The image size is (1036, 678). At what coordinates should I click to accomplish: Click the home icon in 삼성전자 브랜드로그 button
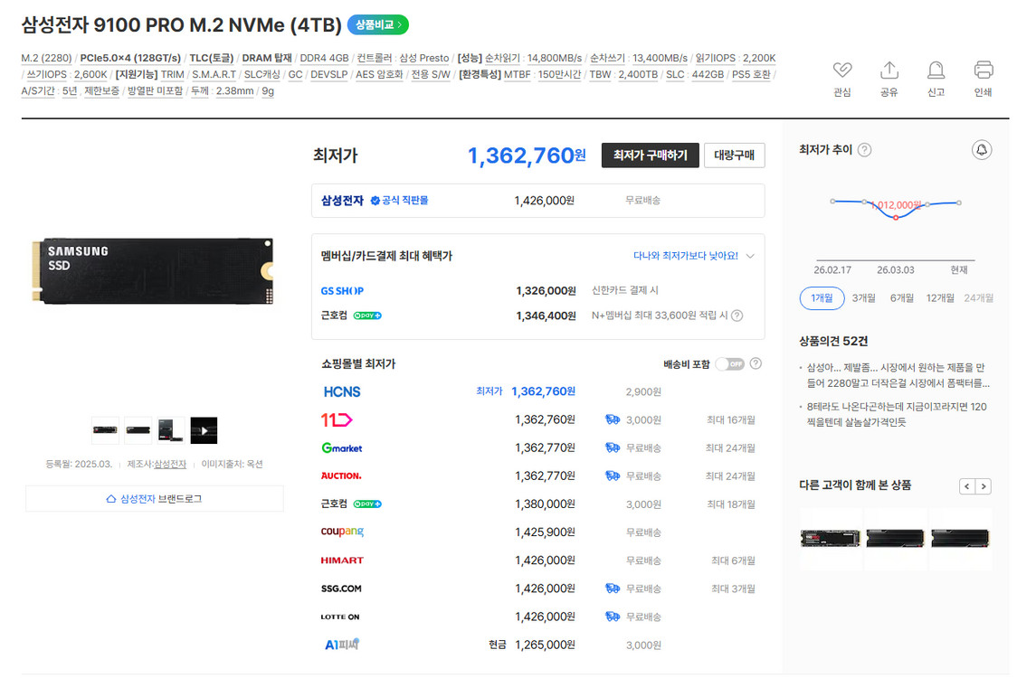pos(111,499)
